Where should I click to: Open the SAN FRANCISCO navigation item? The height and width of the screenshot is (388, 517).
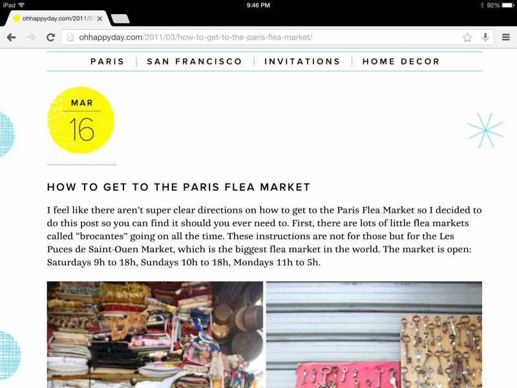pyautogui.click(x=195, y=61)
